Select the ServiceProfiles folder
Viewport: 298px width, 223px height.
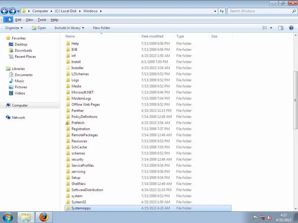[x=82, y=165]
